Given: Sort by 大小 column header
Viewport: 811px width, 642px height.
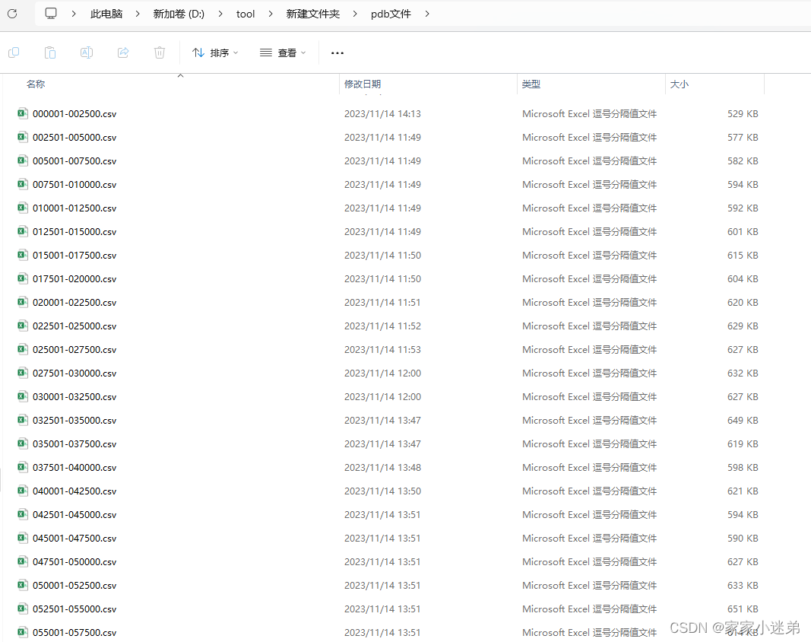Looking at the screenshot, I should coord(679,84).
